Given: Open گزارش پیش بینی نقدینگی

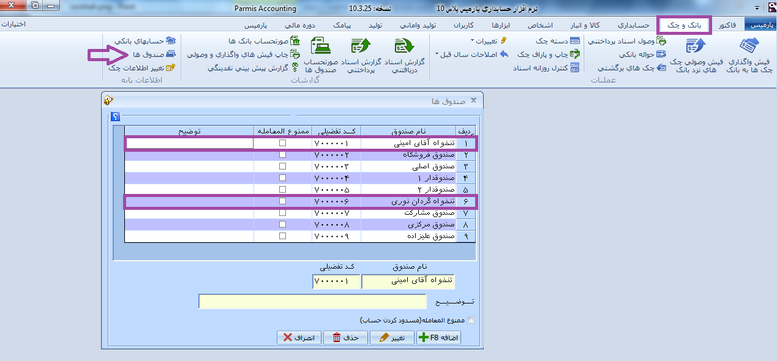Looking at the screenshot, I should point(253,68).
